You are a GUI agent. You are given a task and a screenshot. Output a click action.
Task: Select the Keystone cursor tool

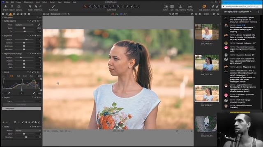(x=108, y=7)
